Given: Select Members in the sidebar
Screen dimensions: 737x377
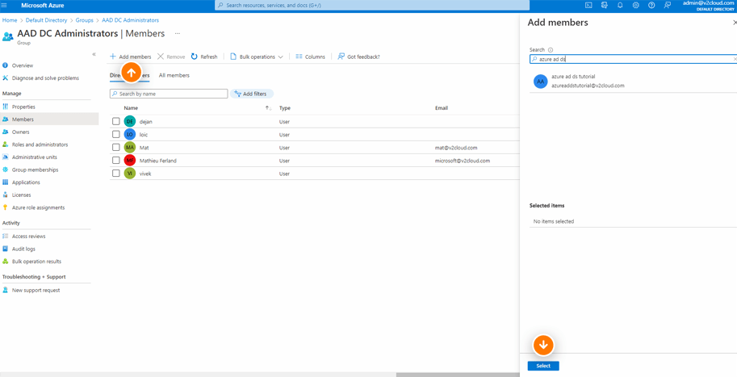Looking at the screenshot, I should point(49,119).
